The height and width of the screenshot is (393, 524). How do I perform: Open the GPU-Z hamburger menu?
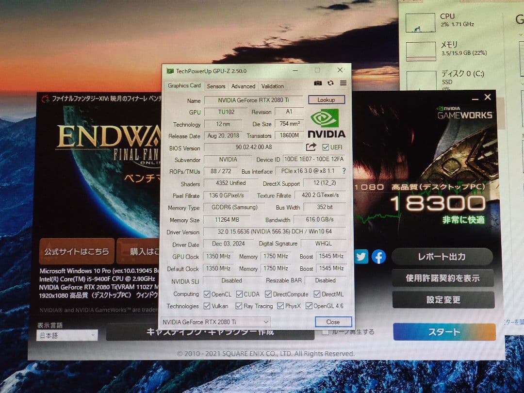(x=343, y=83)
